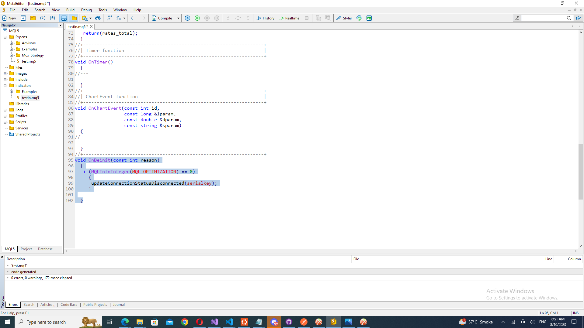Open Google Chrome from taskbar
Viewport: 584px width, 328px height.
click(185, 322)
